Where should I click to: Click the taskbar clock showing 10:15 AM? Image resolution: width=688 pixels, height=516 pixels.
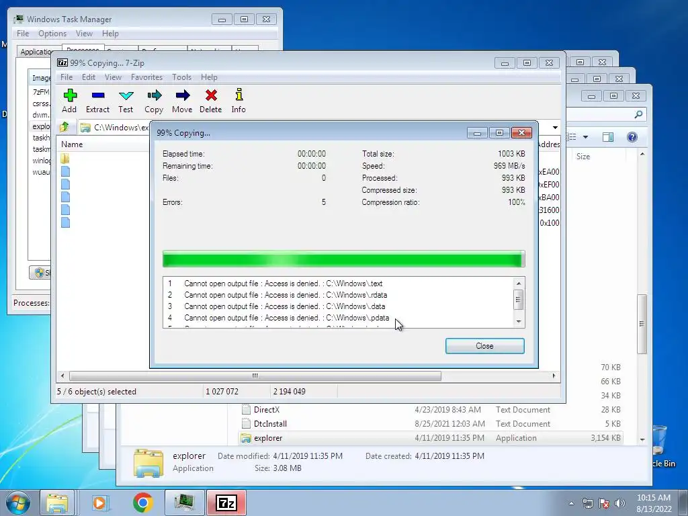click(x=653, y=503)
